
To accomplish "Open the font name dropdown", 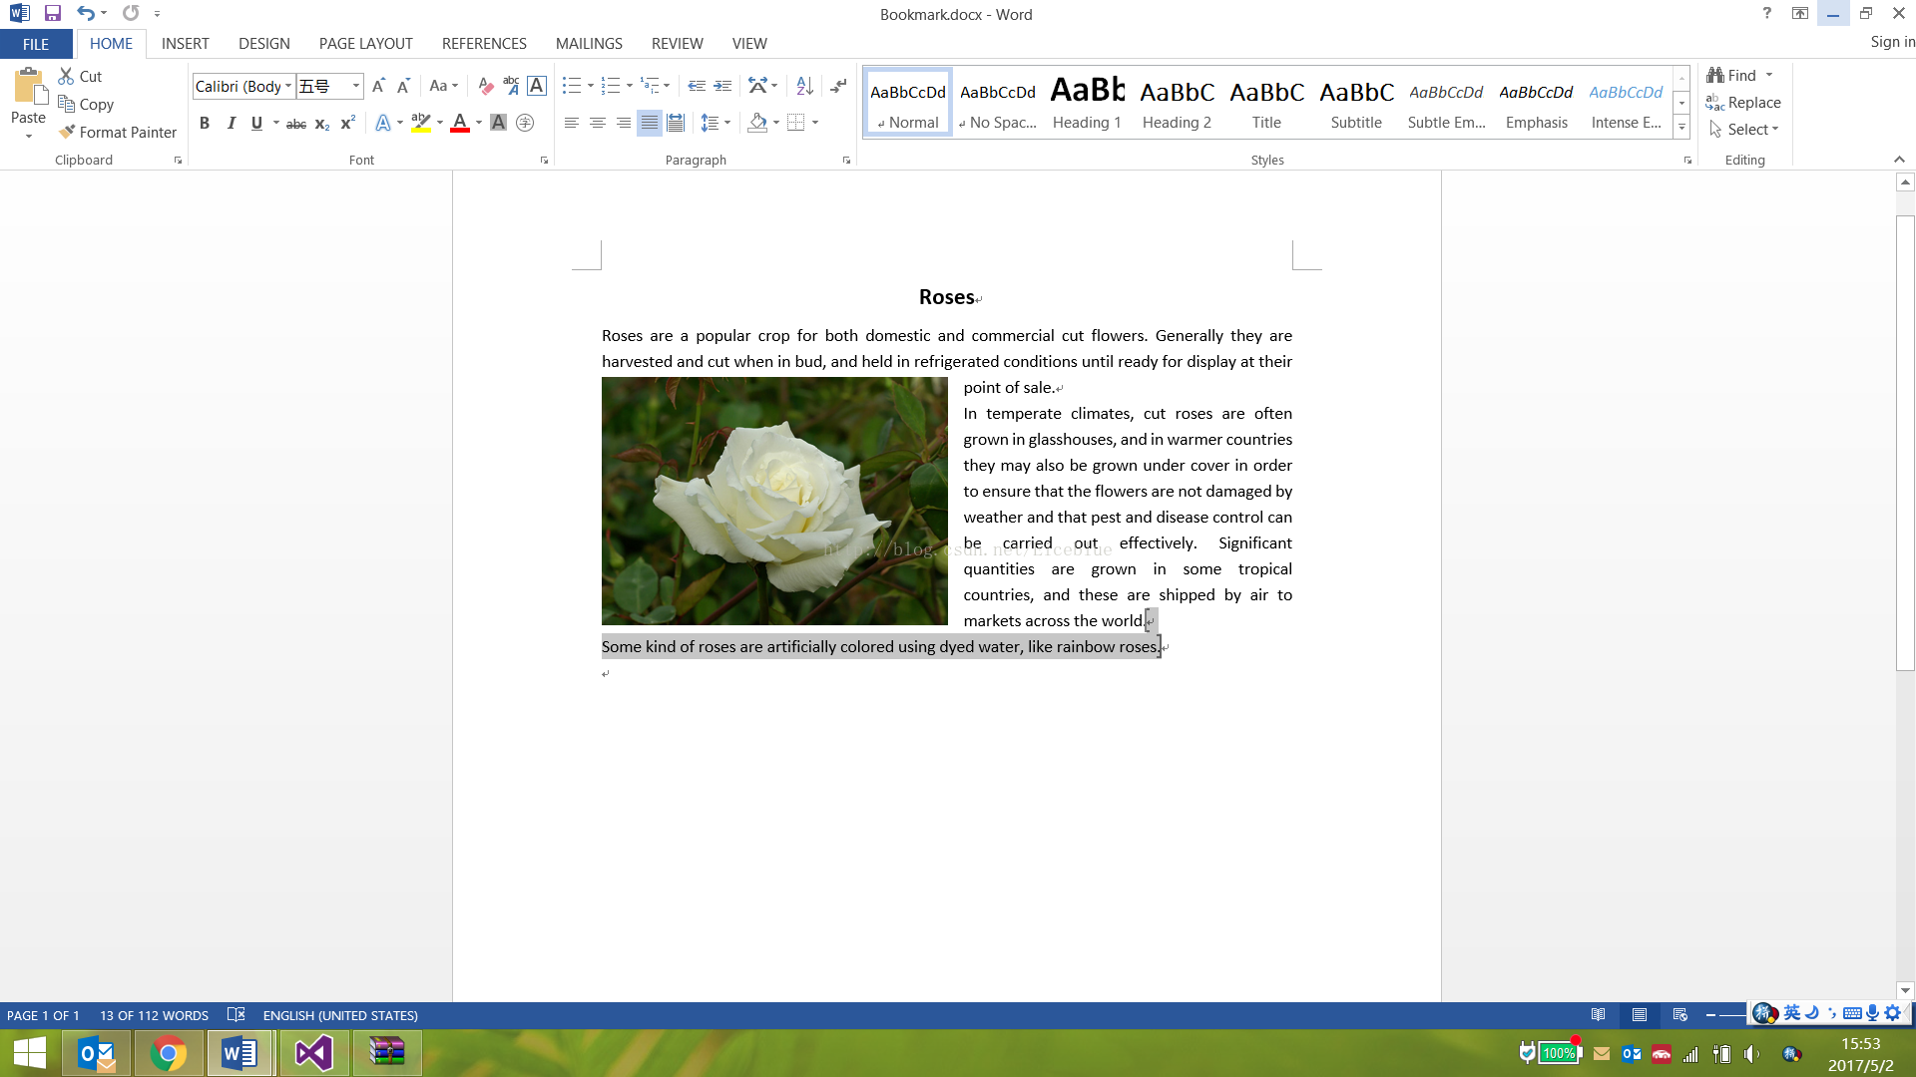I will click(x=288, y=86).
